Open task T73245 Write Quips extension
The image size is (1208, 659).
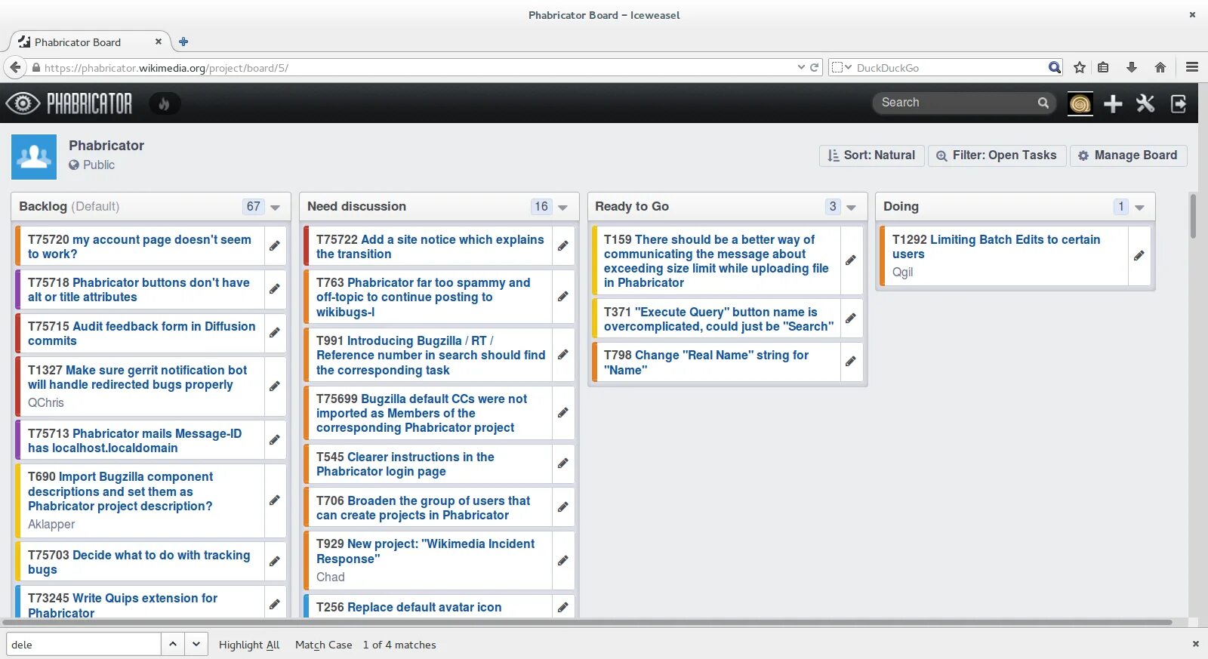tap(122, 605)
